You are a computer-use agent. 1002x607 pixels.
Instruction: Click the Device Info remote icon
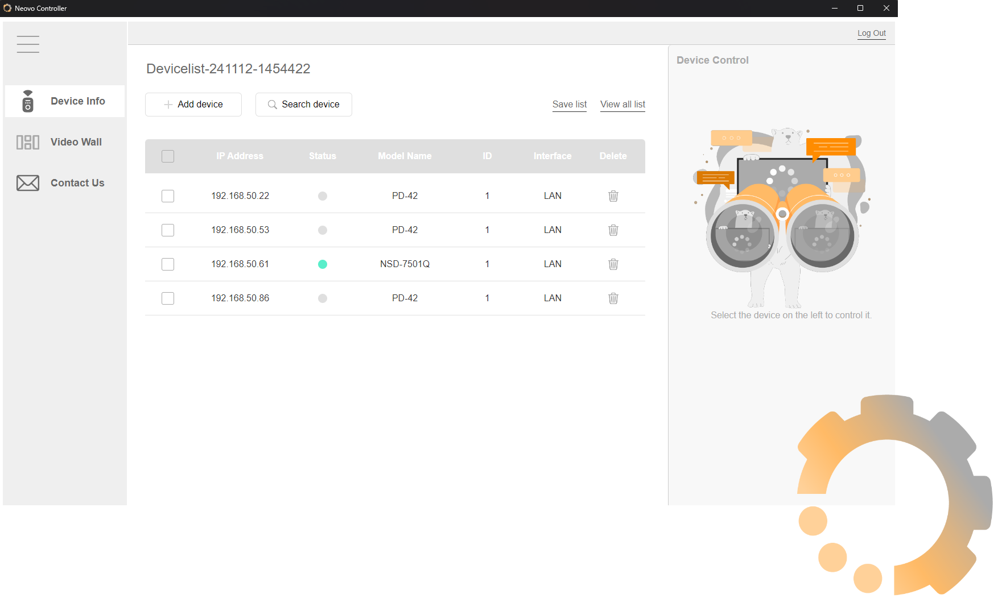28,101
